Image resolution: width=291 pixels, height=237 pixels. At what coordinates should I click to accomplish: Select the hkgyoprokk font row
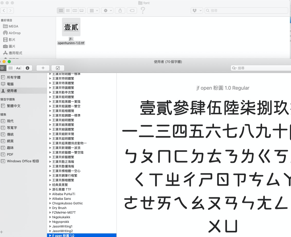pyautogui.click(x=82, y=222)
